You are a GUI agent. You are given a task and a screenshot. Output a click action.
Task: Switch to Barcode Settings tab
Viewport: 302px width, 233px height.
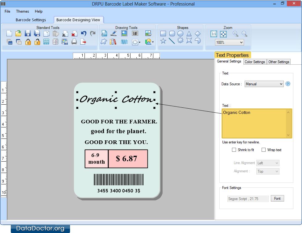pos(31,20)
